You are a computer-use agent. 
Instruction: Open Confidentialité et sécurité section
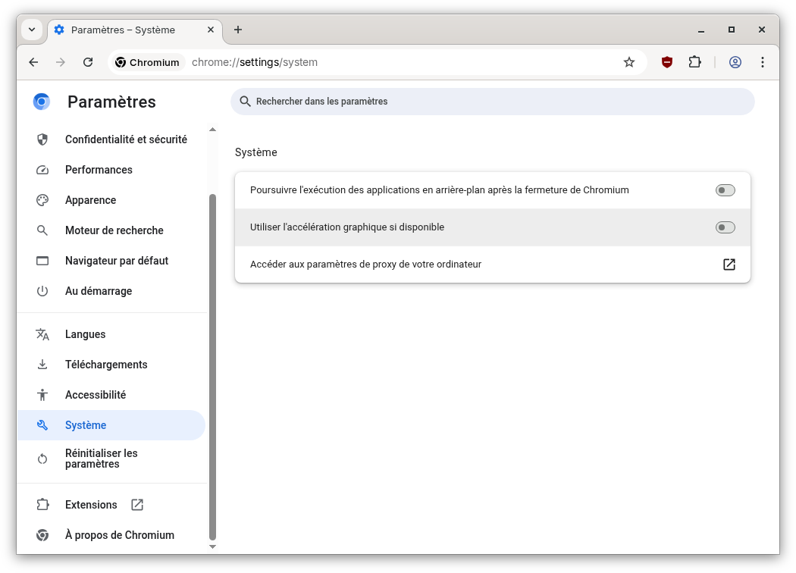pyautogui.click(x=126, y=139)
